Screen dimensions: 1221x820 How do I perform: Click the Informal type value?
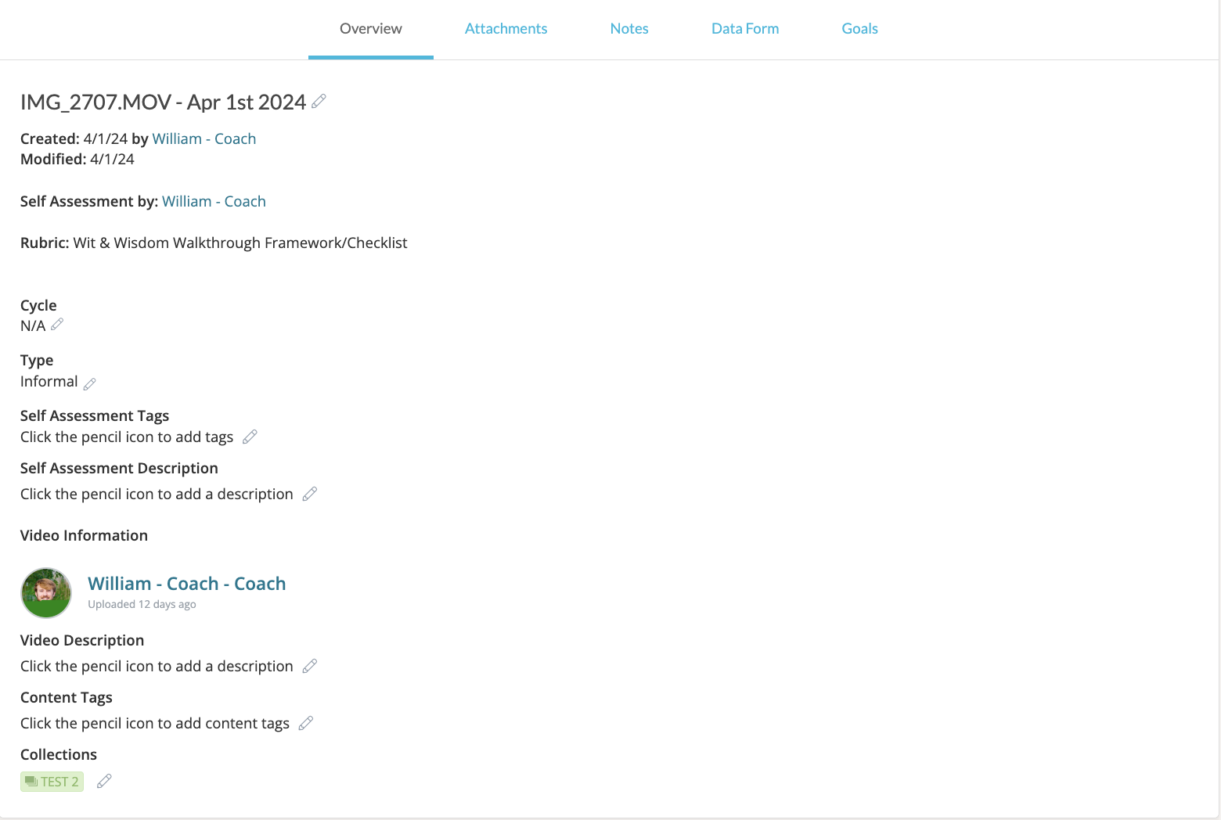tap(49, 382)
